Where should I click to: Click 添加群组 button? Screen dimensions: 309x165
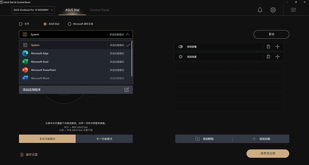click(x=204, y=139)
